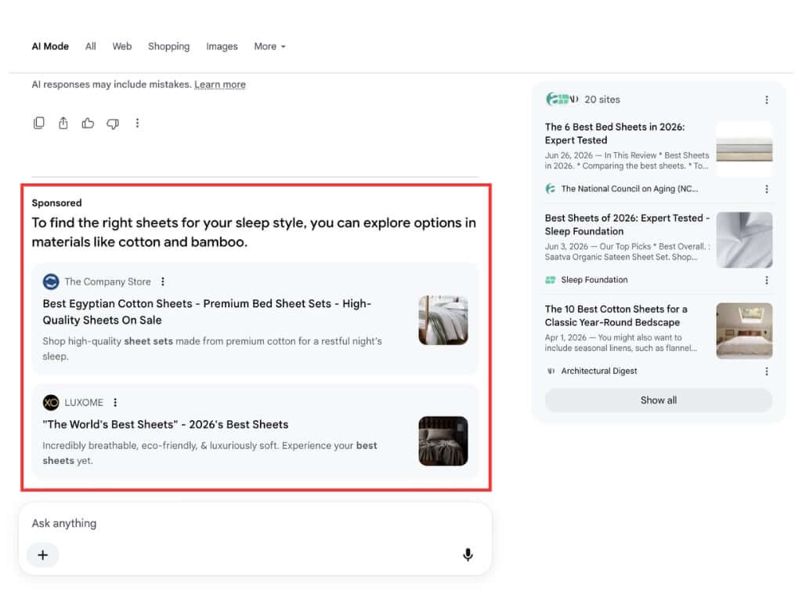The width and height of the screenshot is (802, 602).
Task: Open The 6 Best Bed Sheets in 2026 article
Action: 614,133
